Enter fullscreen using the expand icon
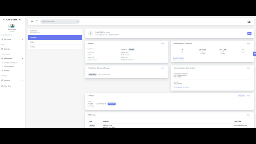This screenshot has width=256, height=144. (x=37, y=21)
